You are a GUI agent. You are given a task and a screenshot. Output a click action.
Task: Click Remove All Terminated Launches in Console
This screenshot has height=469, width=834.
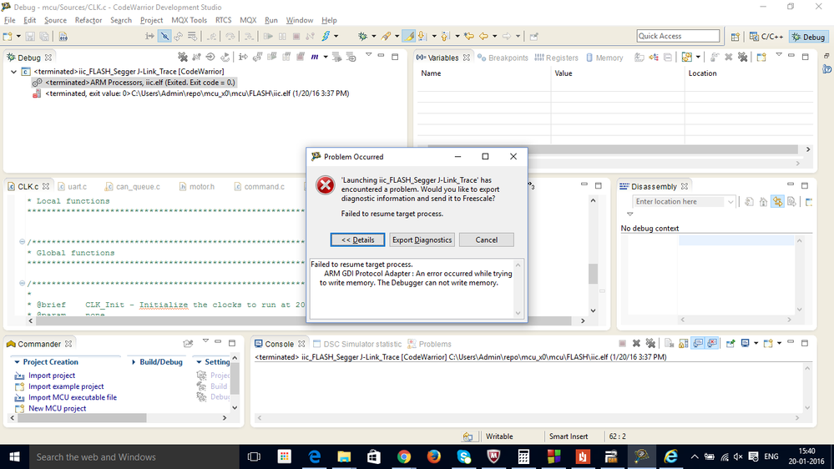(x=650, y=344)
